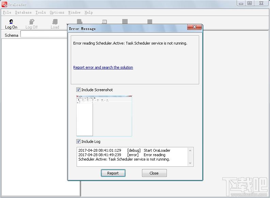Open the Options menu
Image resolution: width=270 pixels, height=198 pixels.
(x=57, y=12)
